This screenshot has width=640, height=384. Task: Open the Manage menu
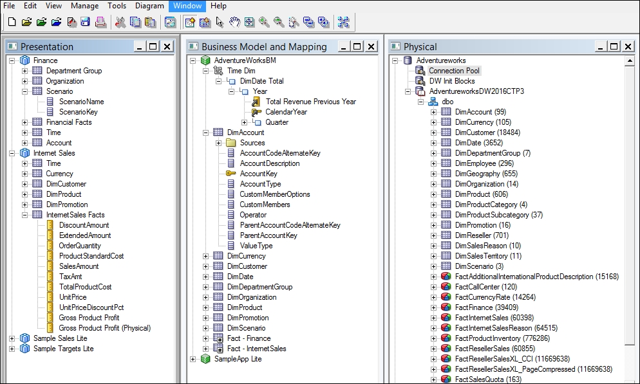(x=84, y=6)
